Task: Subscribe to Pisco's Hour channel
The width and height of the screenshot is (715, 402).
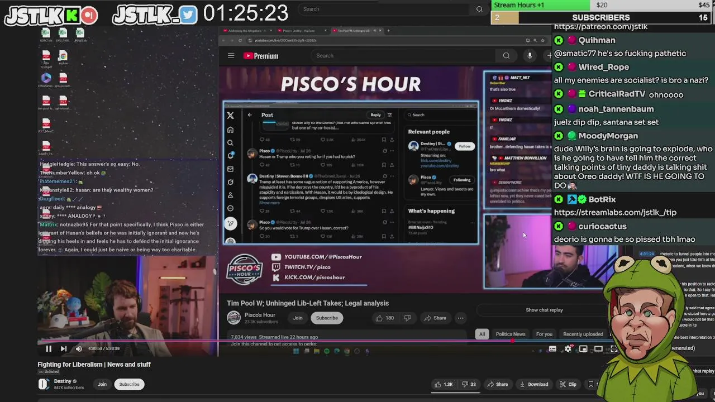Action: pyautogui.click(x=327, y=318)
